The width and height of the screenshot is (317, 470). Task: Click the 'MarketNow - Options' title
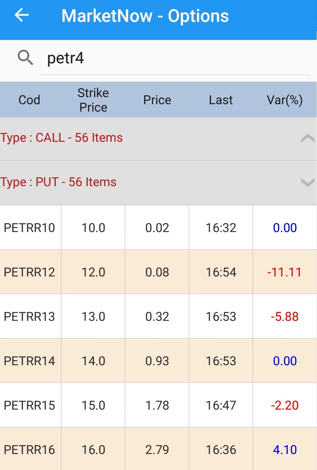click(145, 16)
